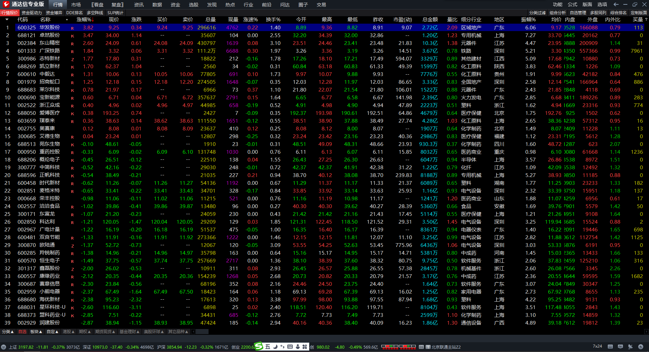
Task: Click the lightning bolt icon in status bar
Action: click(x=641, y=347)
